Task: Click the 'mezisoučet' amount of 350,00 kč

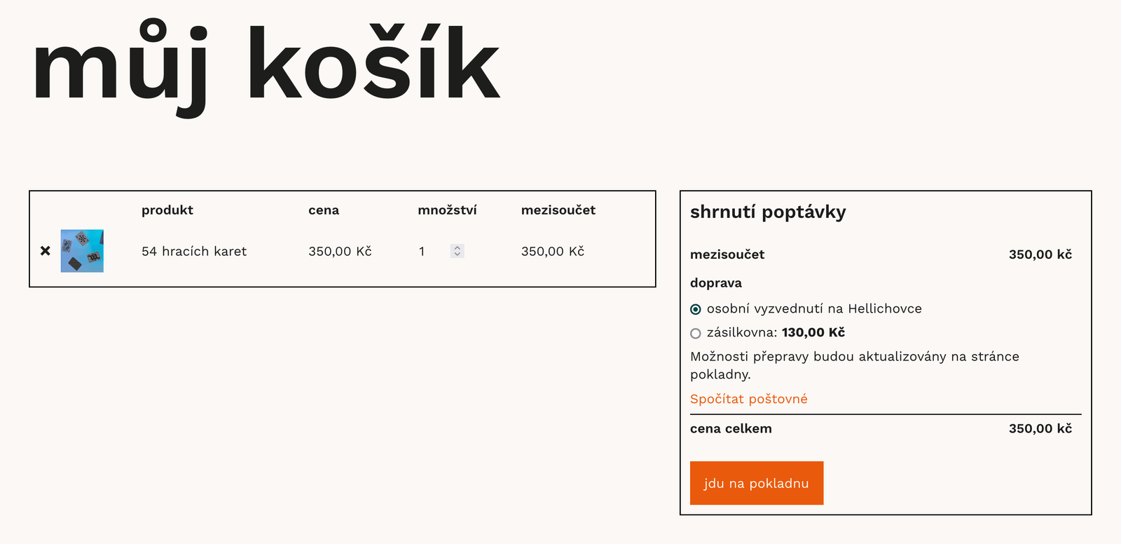Action: pyautogui.click(x=1040, y=254)
